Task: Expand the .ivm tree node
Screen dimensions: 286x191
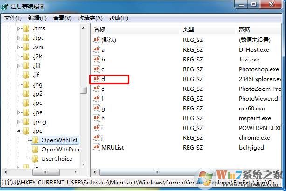Action: click(x=18, y=47)
